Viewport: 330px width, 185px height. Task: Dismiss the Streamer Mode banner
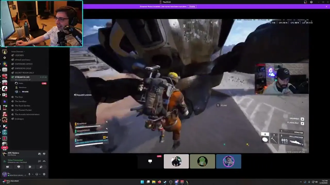point(326,6)
